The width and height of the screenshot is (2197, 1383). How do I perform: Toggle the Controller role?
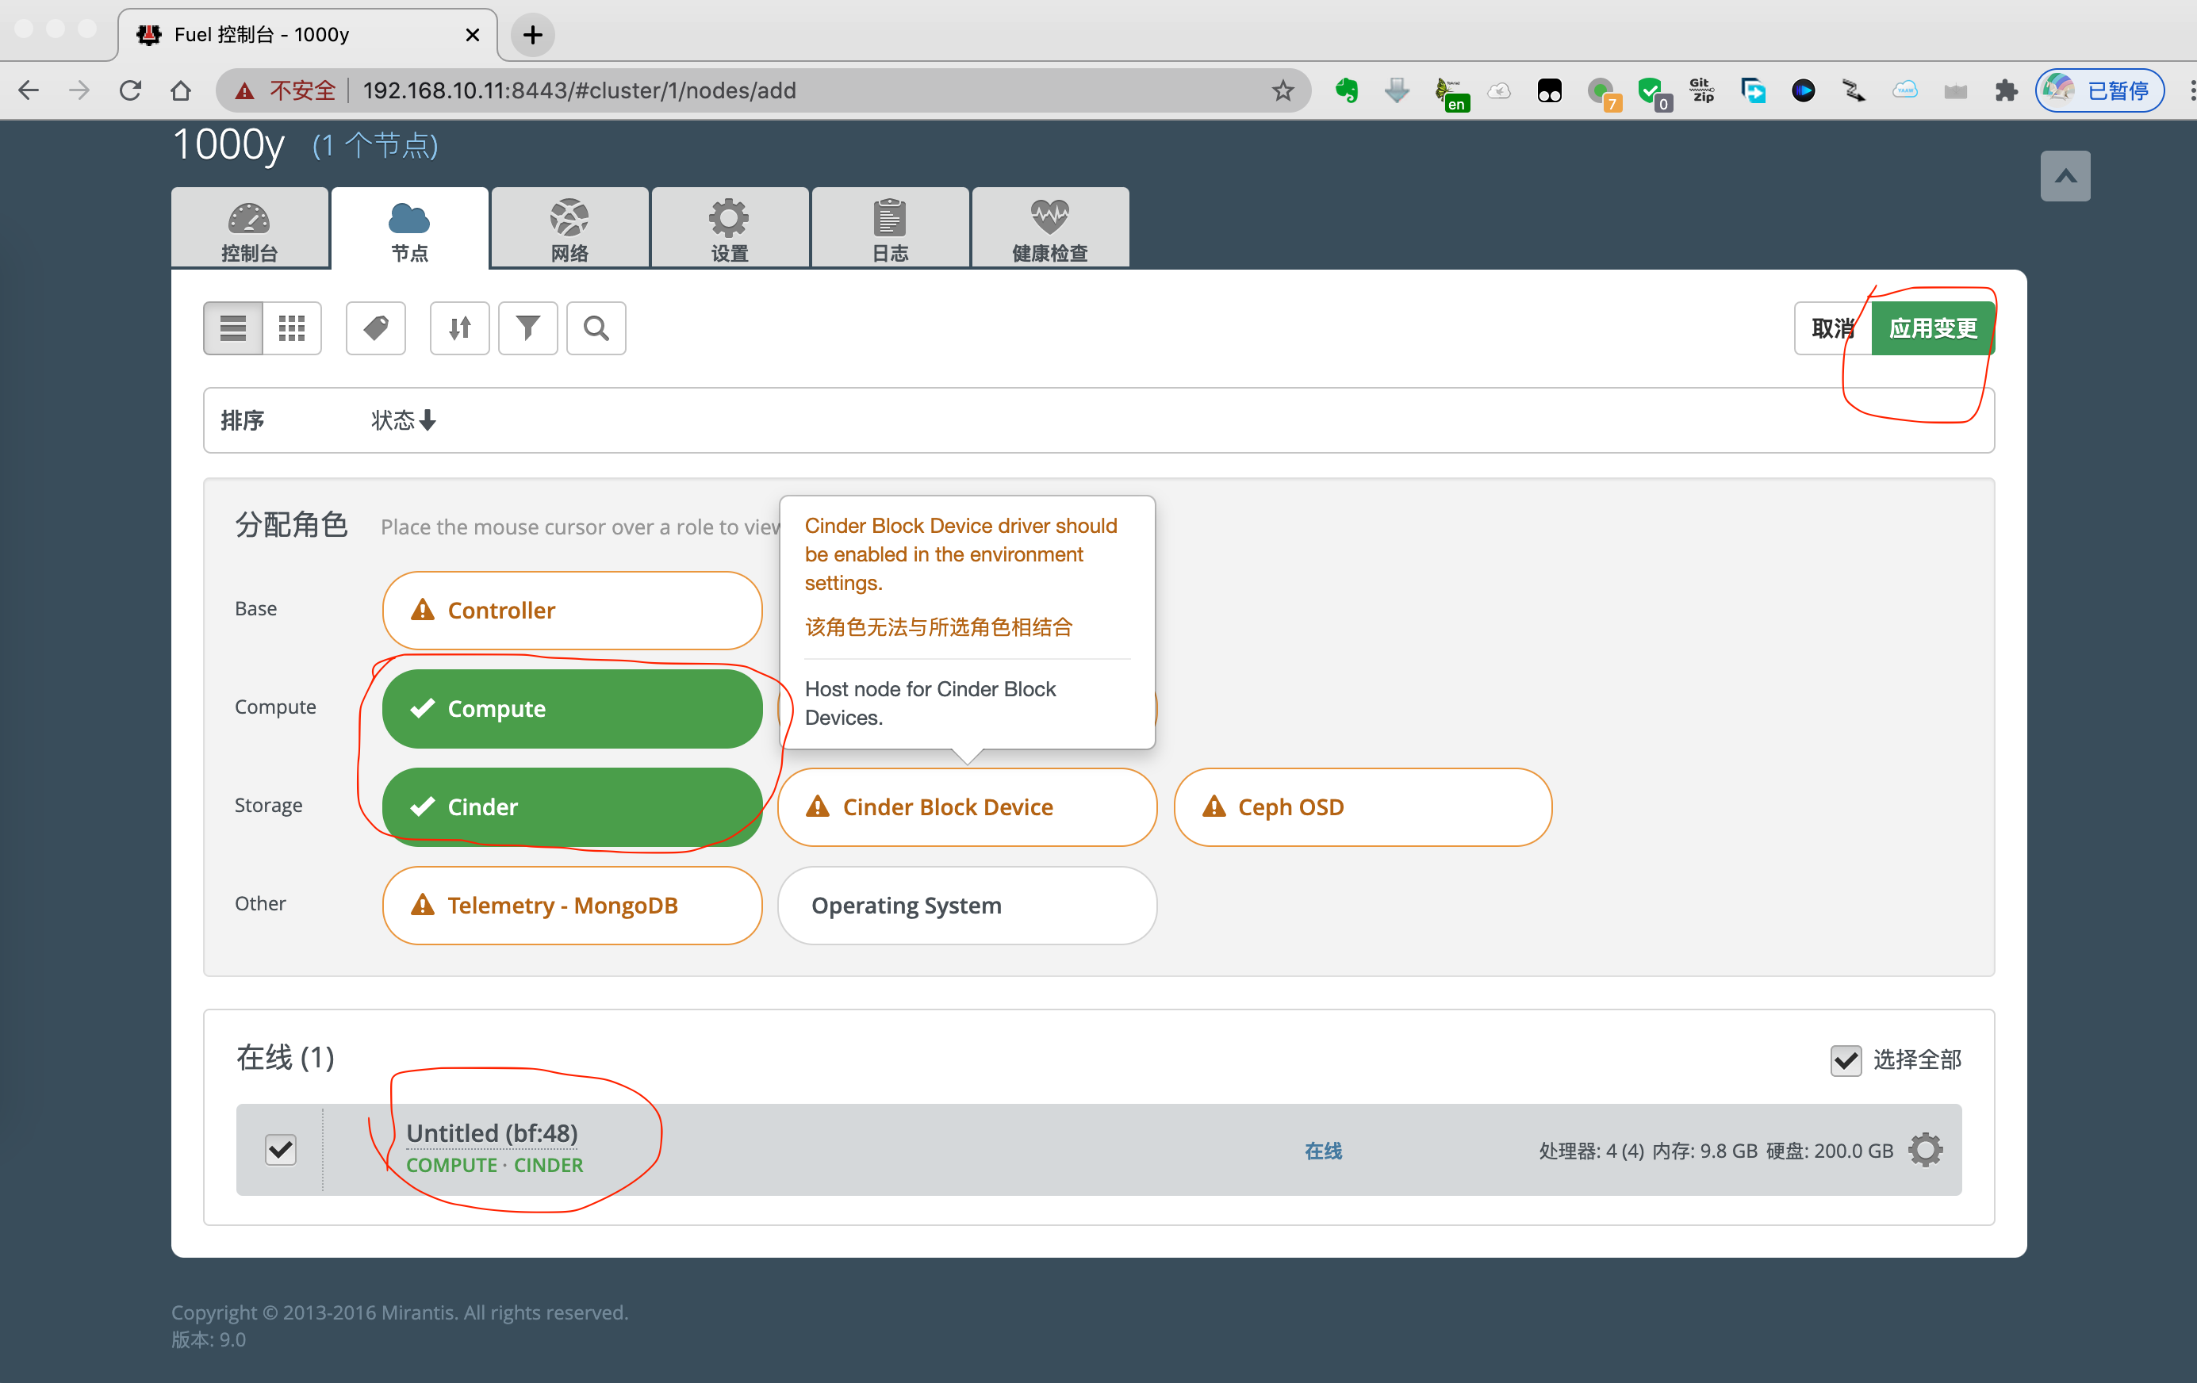[x=572, y=611]
